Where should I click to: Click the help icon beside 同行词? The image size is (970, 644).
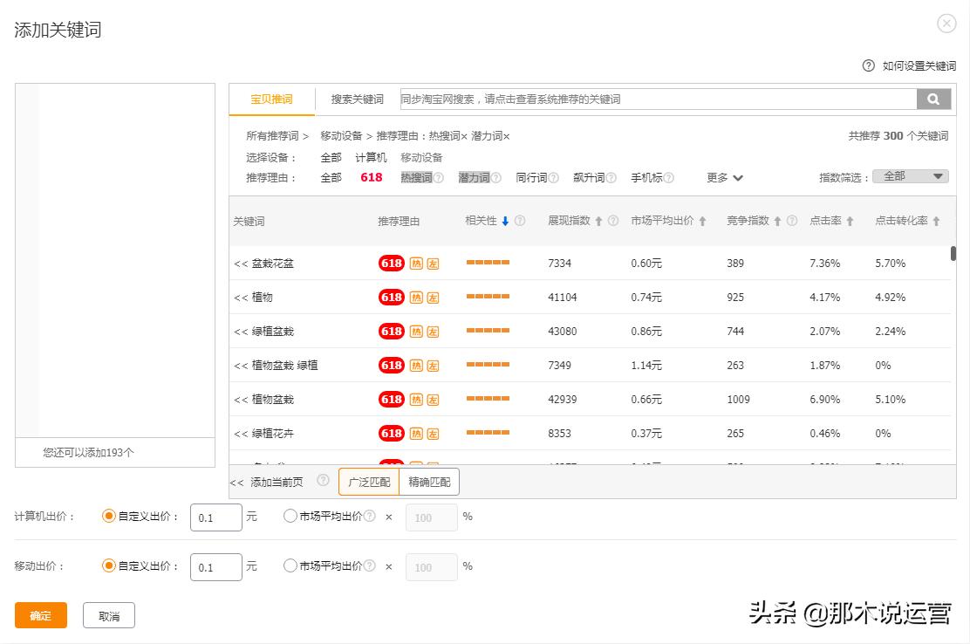(x=554, y=177)
